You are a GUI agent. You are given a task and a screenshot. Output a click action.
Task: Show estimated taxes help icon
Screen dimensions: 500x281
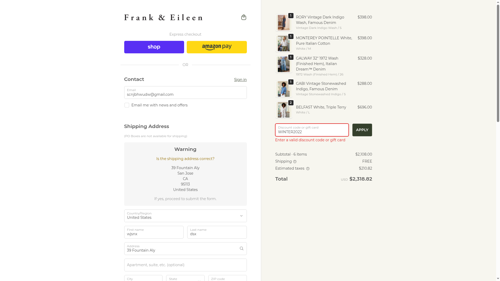coord(308,169)
